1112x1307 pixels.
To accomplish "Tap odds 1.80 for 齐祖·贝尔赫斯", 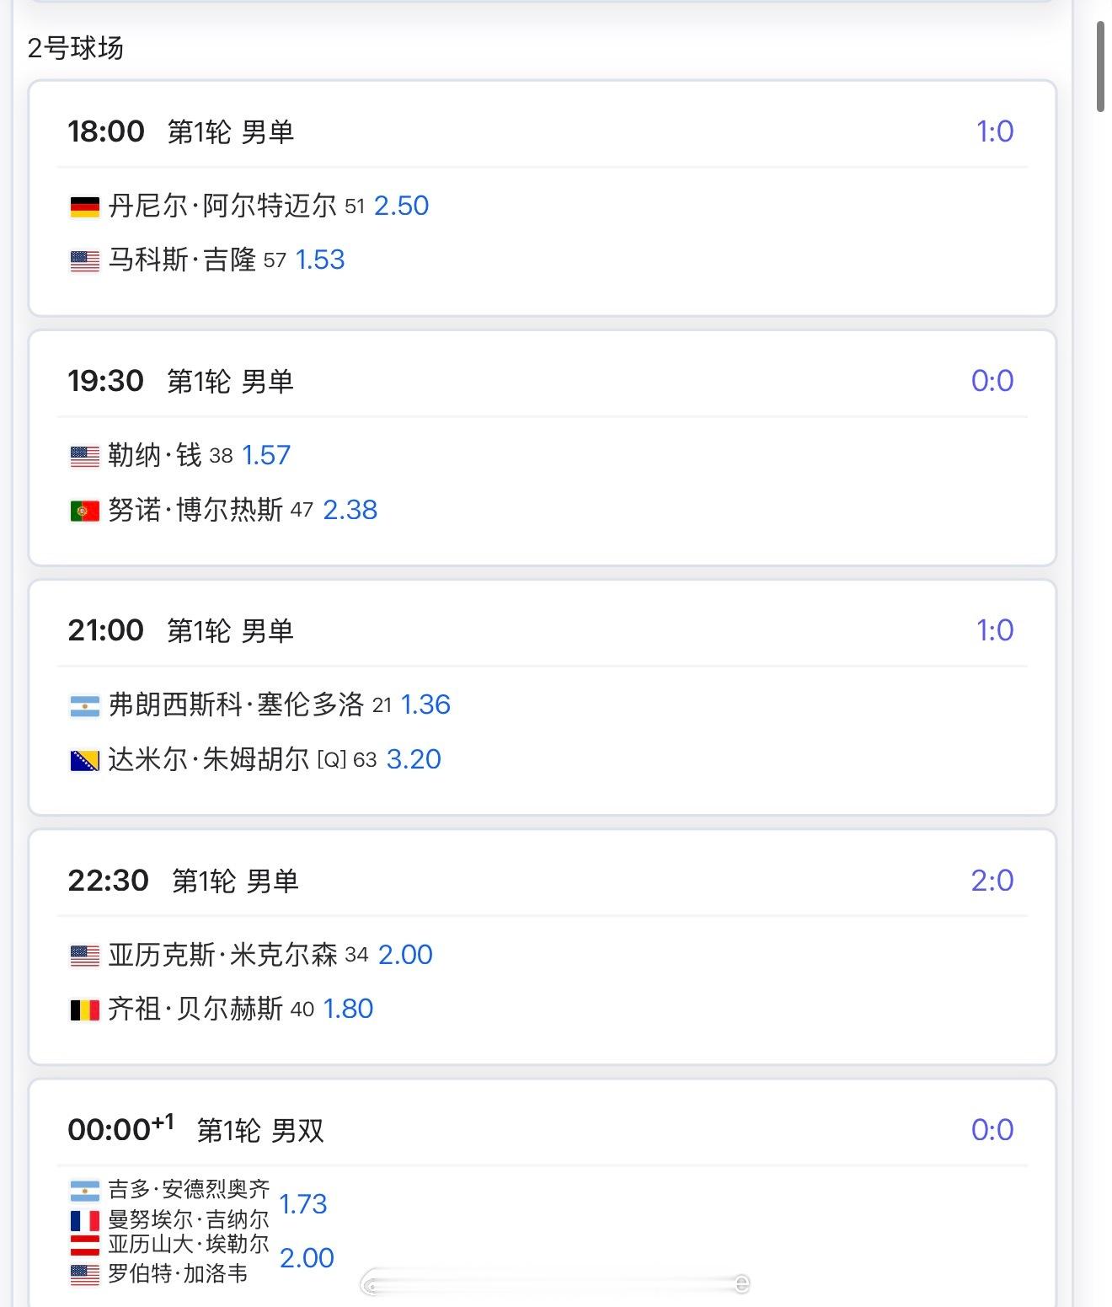I will click(348, 1009).
